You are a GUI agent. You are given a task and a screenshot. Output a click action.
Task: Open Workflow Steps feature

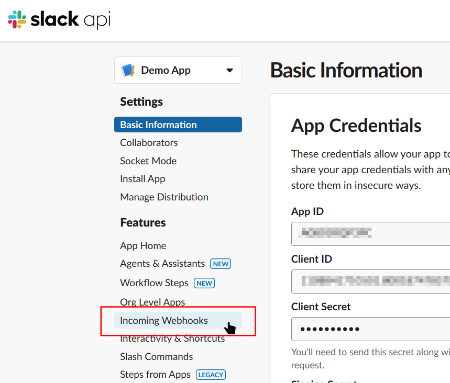pyautogui.click(x=154, y=283)
